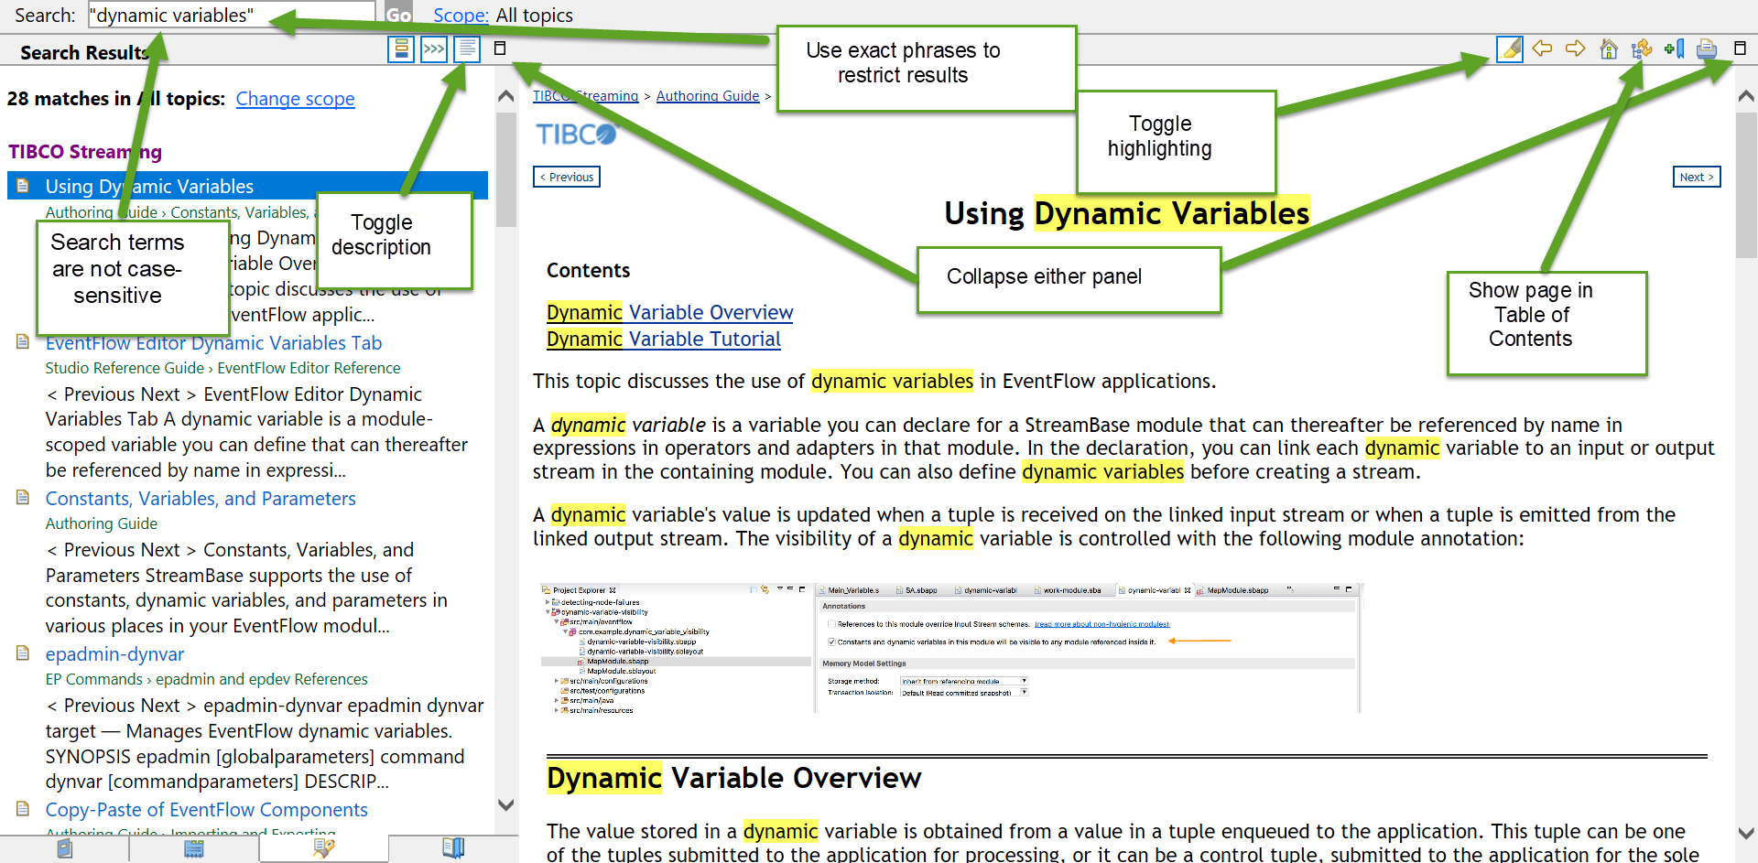Click the Change scope link

tap(295, 99)
